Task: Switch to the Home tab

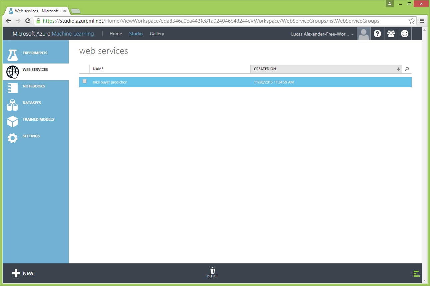Action: [115, 34]
